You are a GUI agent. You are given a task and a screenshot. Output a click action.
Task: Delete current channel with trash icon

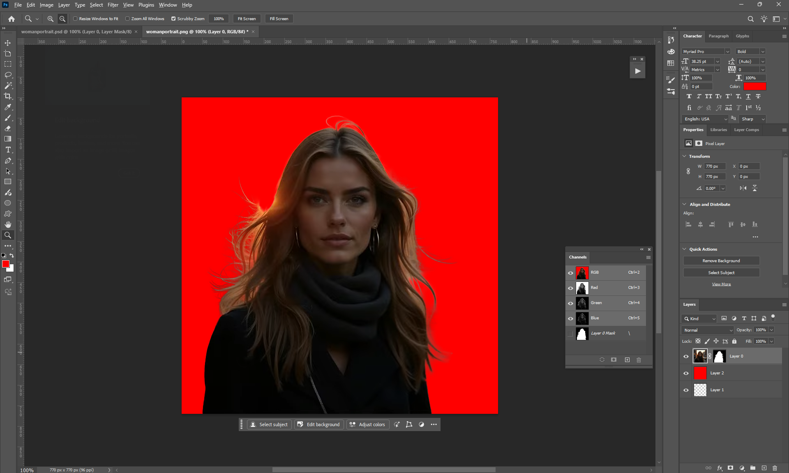point(639,360)
